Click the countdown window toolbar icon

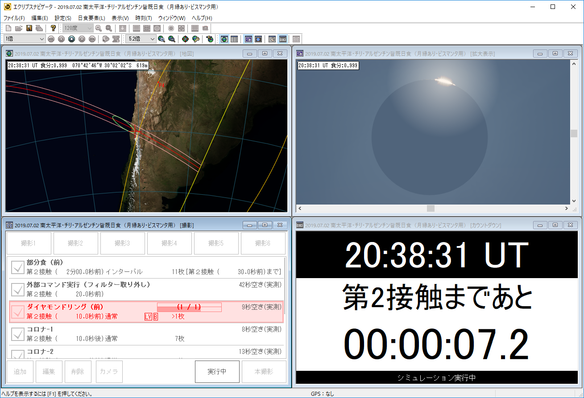(x=282, y=39)
